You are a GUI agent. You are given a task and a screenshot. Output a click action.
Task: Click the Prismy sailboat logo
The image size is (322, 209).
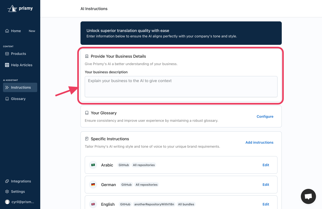pos(12,9)
